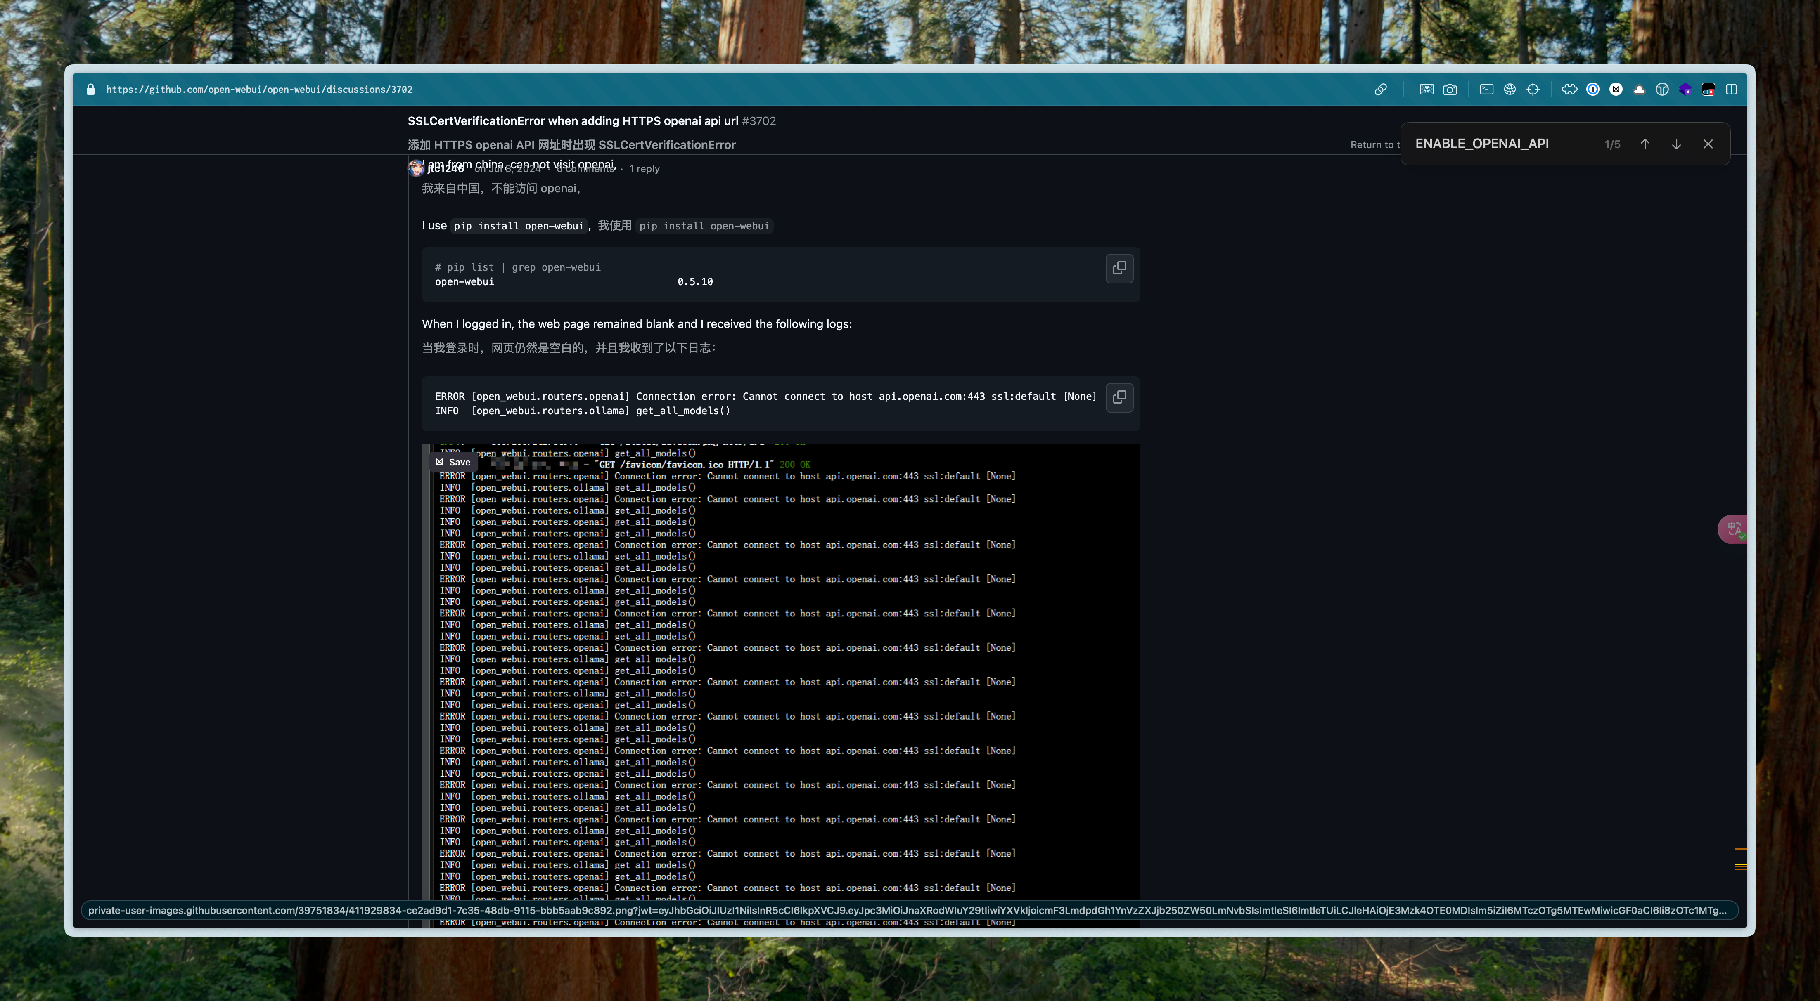Click the discussion number #3702
The width and height of the screenshot is (1820, 1001).
pyautogui.click(x=759, y=121)
